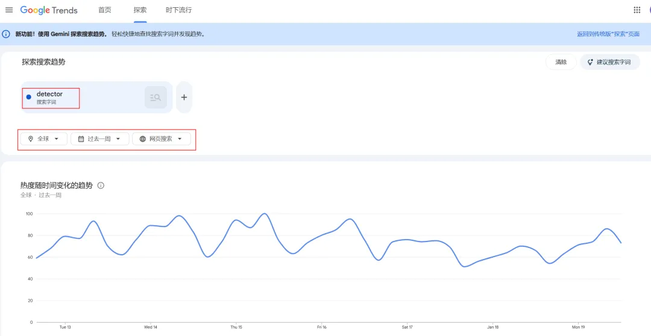Switch to the 探索 tab
The width and height of the screenshot is (651, 336).
(140, 10)
